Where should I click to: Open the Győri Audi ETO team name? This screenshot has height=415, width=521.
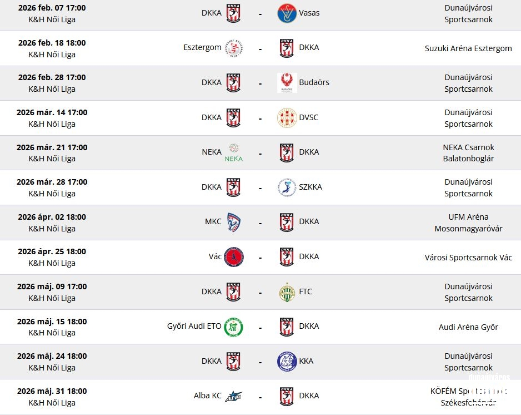coord(194,326)
